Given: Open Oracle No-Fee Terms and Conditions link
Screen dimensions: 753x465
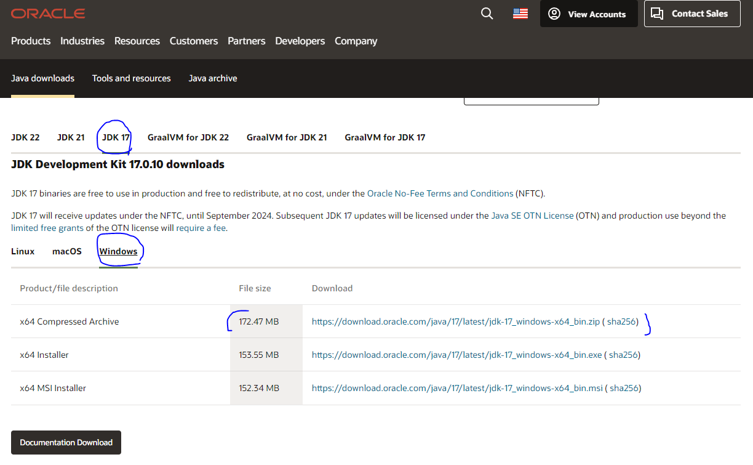Looking at the screenshot, I should (x=440, y=193).
